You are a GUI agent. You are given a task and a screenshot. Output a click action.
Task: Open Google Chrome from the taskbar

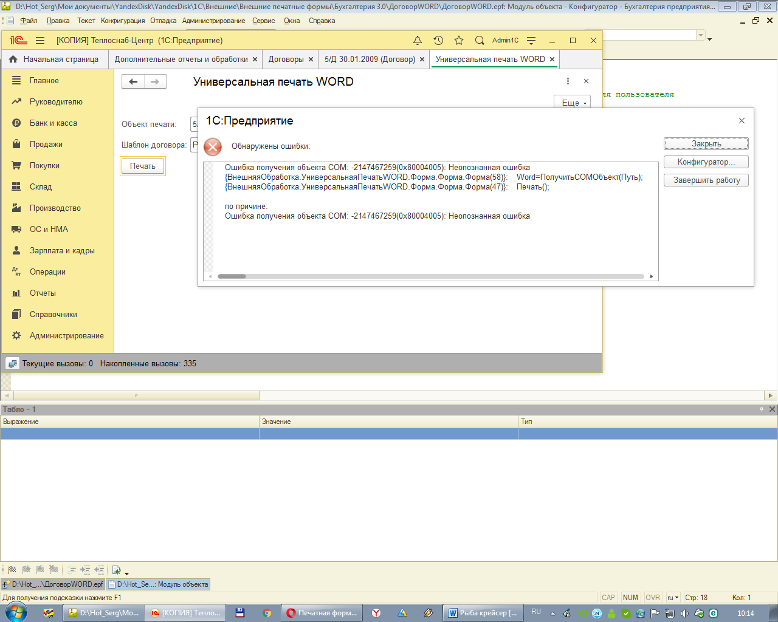click(267, 613)
